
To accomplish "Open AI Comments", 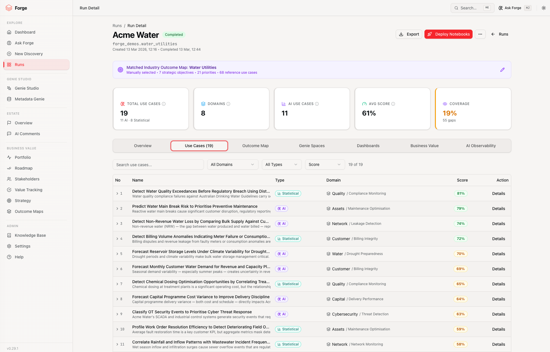I will [36, 134].
